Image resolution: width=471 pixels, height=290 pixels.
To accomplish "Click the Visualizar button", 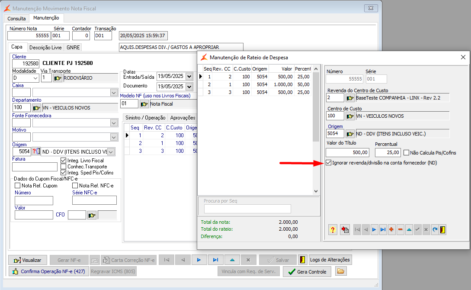I will 28,260.
